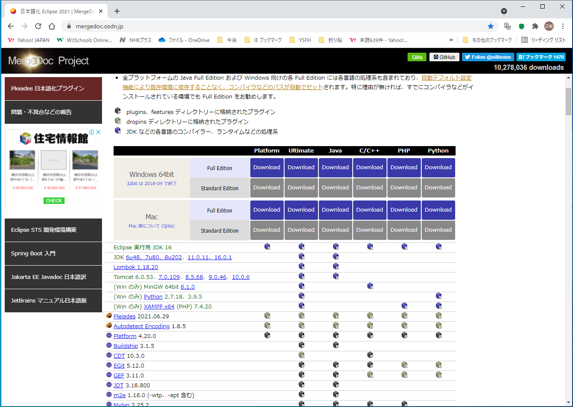Show more bookmarks with the chevron
The width and height of the screenshot is (573, 407).
(451, 40)
